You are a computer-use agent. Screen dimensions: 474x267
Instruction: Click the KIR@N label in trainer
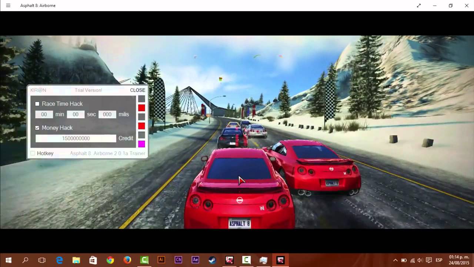[x=38, y=90]
